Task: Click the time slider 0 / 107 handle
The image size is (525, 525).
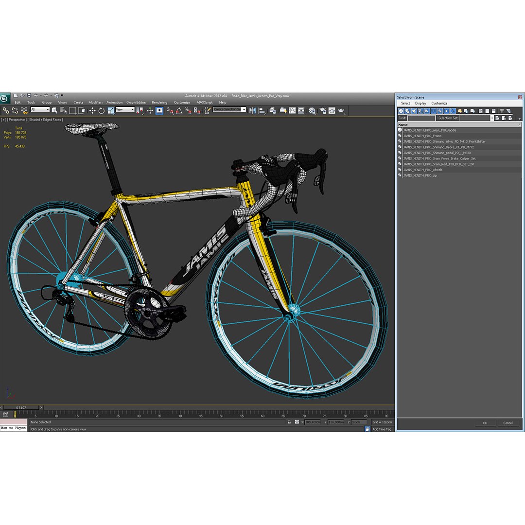Action: pyautogui.click(x=21, y=407)
